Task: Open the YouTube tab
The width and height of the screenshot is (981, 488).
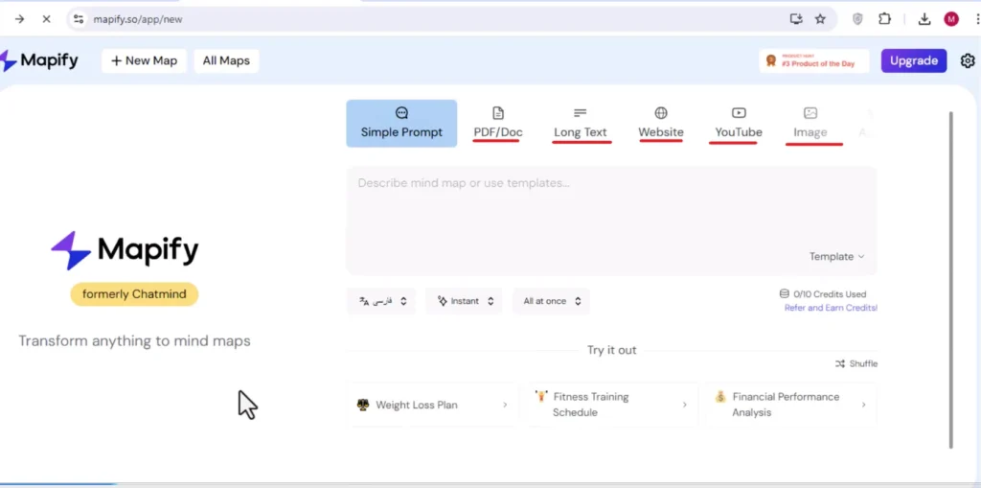Action: click(739, 124)
